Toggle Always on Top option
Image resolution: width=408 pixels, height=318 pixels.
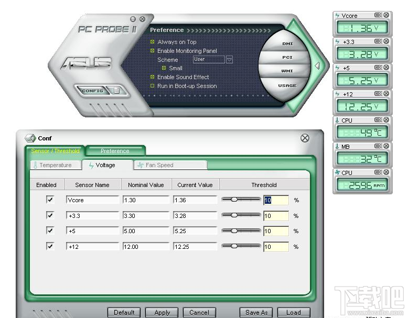pyautogui.click(x=153, y=41)
